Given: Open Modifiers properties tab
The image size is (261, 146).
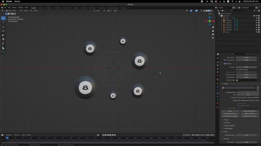Looking at the screenshot, I should tap(217, 87).
